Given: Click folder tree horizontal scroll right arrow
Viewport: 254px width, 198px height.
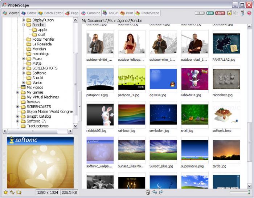Looking at the screenshot, I should pyautogui.click(x=70, y=131).
